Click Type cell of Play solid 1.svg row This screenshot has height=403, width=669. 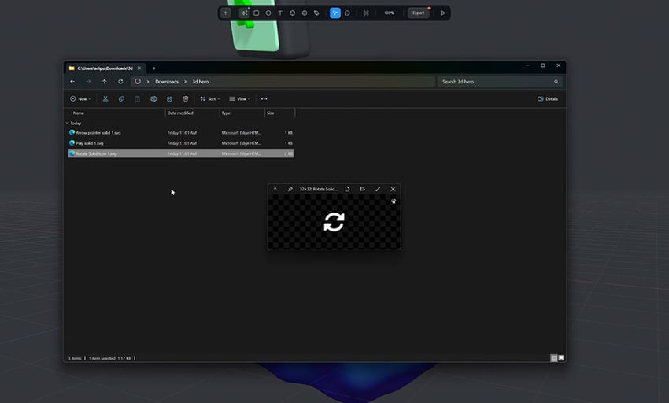pos(242,143)
